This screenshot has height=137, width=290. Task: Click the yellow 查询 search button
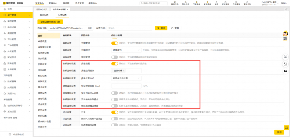[x=161, y=28]
